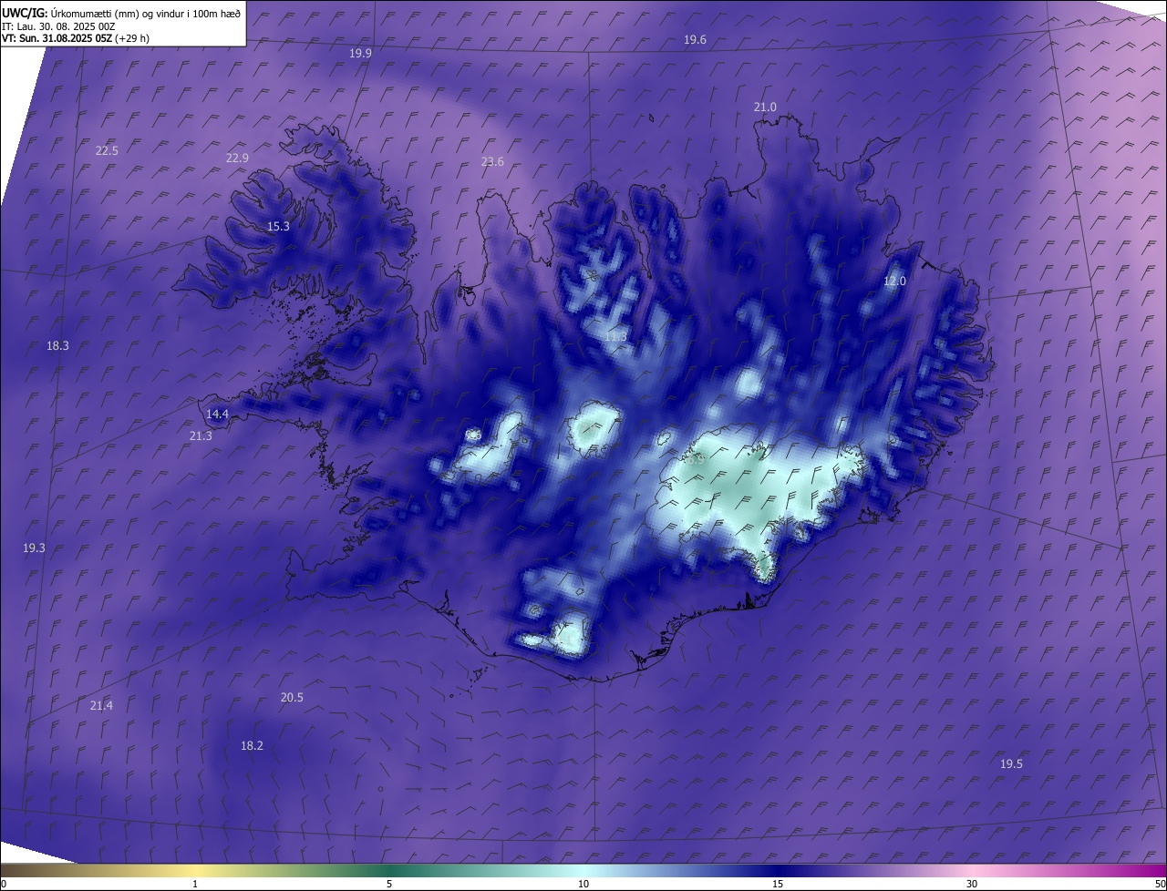The height and width of the screenshot is (891, 1167).
Task: Click the '0' tick label on the color scale
Action: coord(4,884)
